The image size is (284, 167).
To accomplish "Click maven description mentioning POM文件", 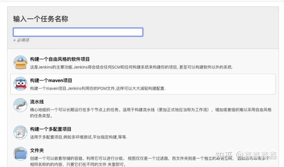I will (x=98, y=88).
